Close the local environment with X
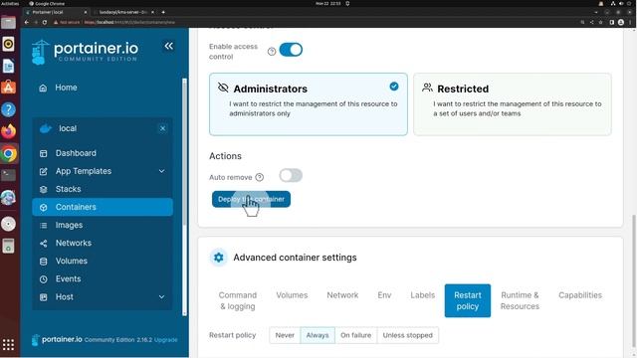 pyautogui.click(x=162, y=128)
